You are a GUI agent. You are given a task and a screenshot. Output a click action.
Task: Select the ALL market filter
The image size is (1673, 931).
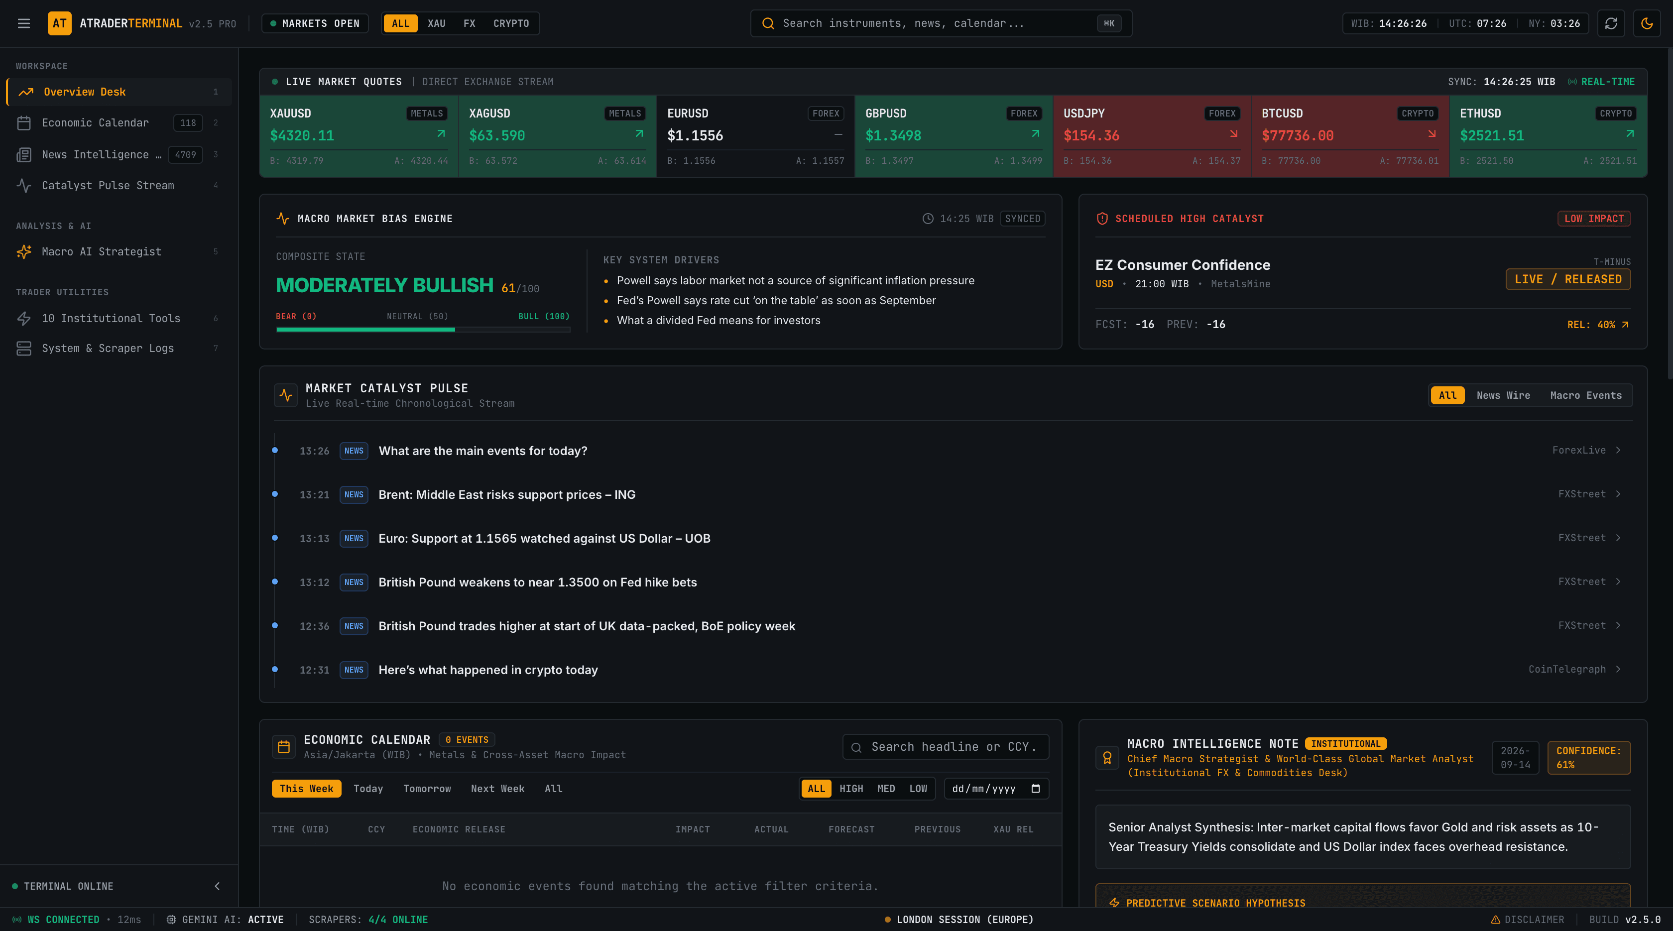(401, 23)
